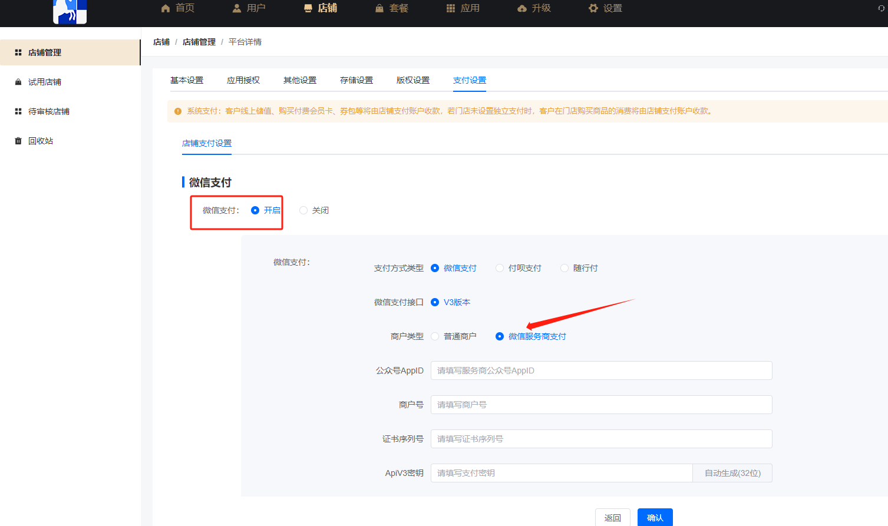Image resolution: width=888 pixels, height=526 pixels.
Task: Click the 返回 button
Action: tap(613, 518)
